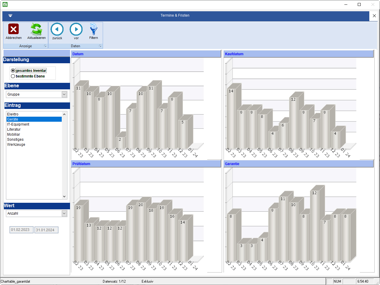Click the Prüfdatum bar valued 20
Screen dimensions: 380x285
141,232
